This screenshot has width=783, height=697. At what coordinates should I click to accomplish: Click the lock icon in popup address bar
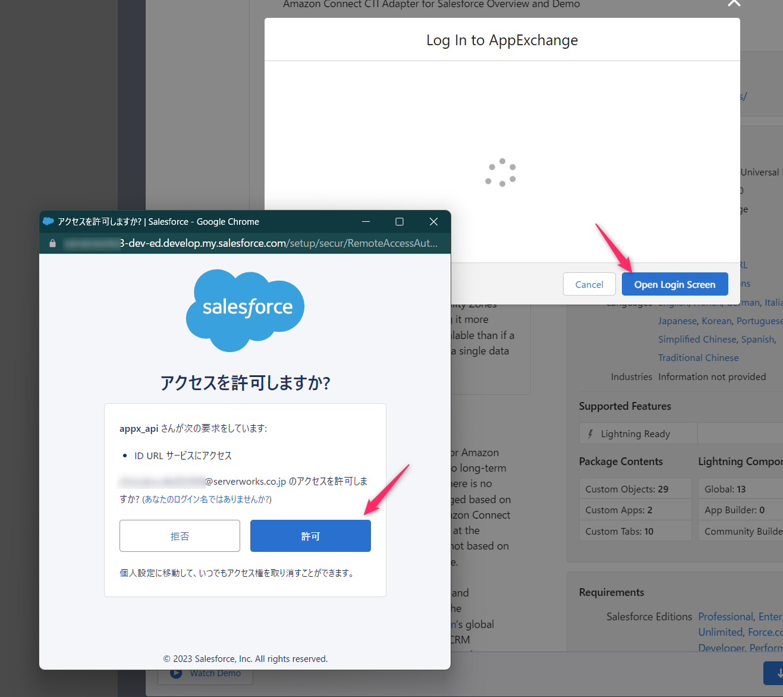coord(52,243)
